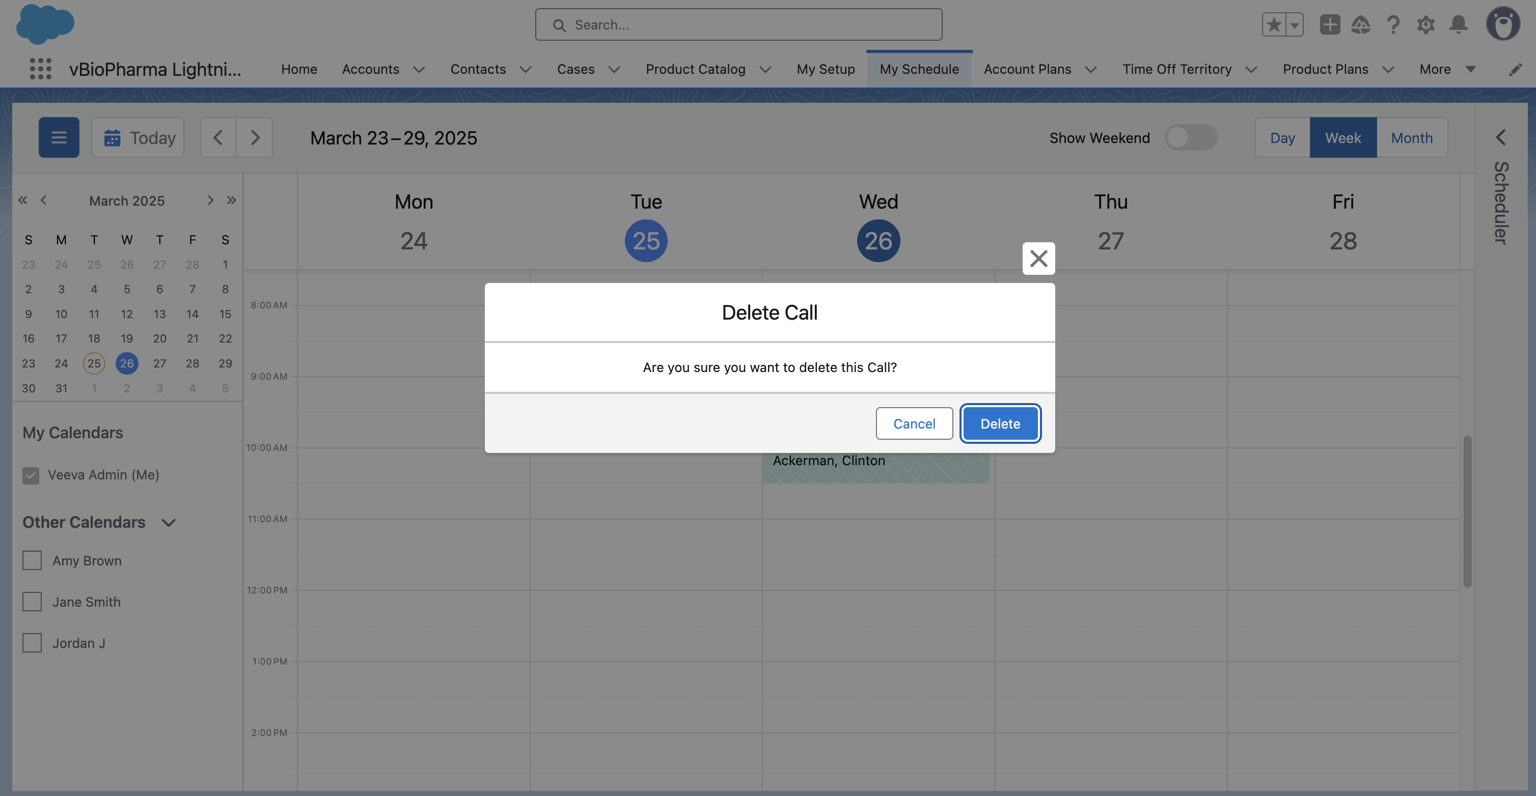Click the notifications bell icon
Image resolution: width=1536 pixels, height=796 pixels.
tap(1459, 24)
